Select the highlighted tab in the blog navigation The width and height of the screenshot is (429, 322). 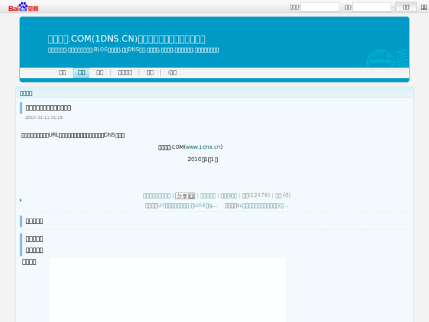(81, 73)
